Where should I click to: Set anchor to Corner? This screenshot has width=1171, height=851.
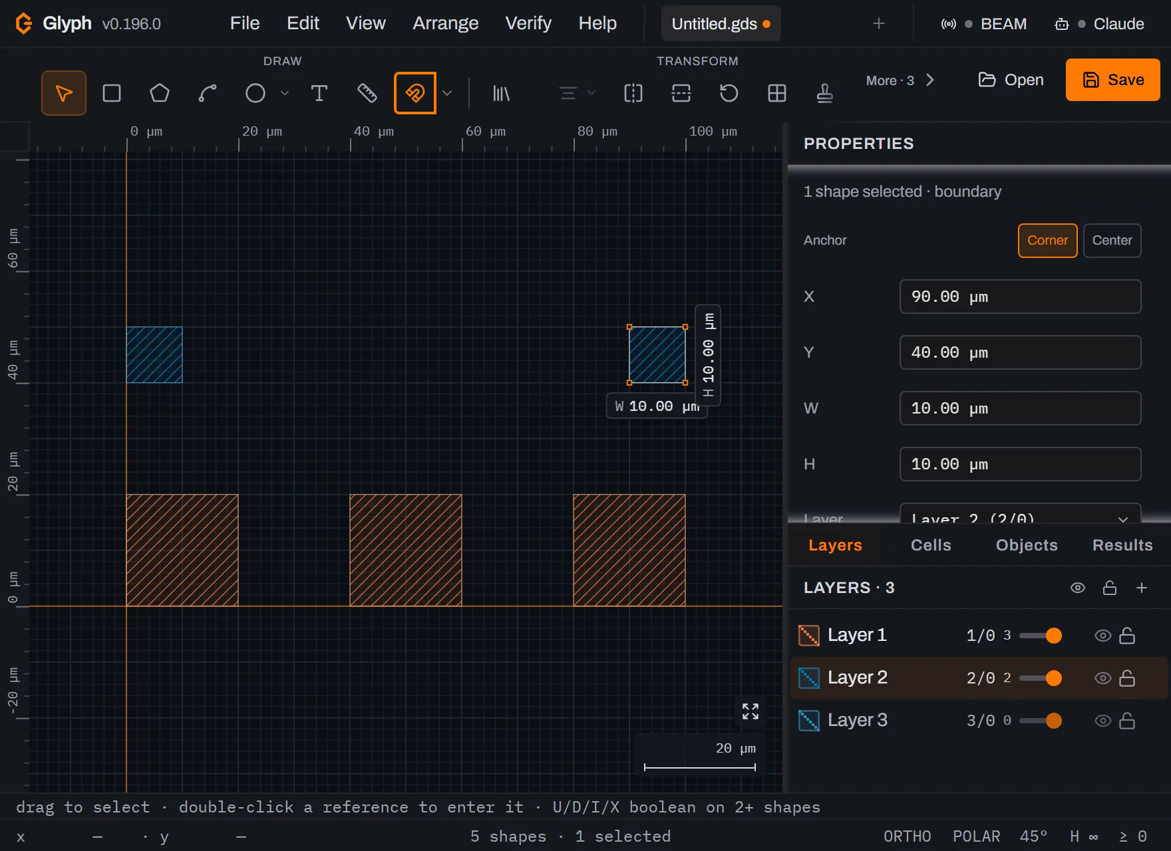click(x=1048, y=241)
